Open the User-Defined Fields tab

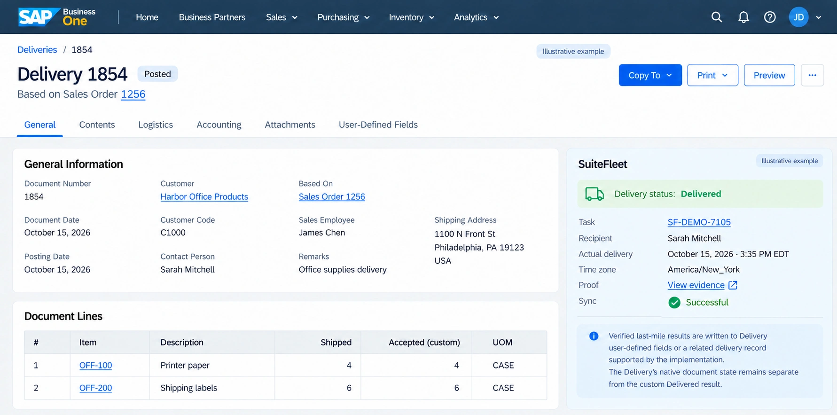click(378, 125)
